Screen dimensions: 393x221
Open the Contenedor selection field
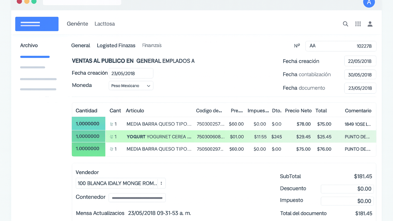(137, 198)
